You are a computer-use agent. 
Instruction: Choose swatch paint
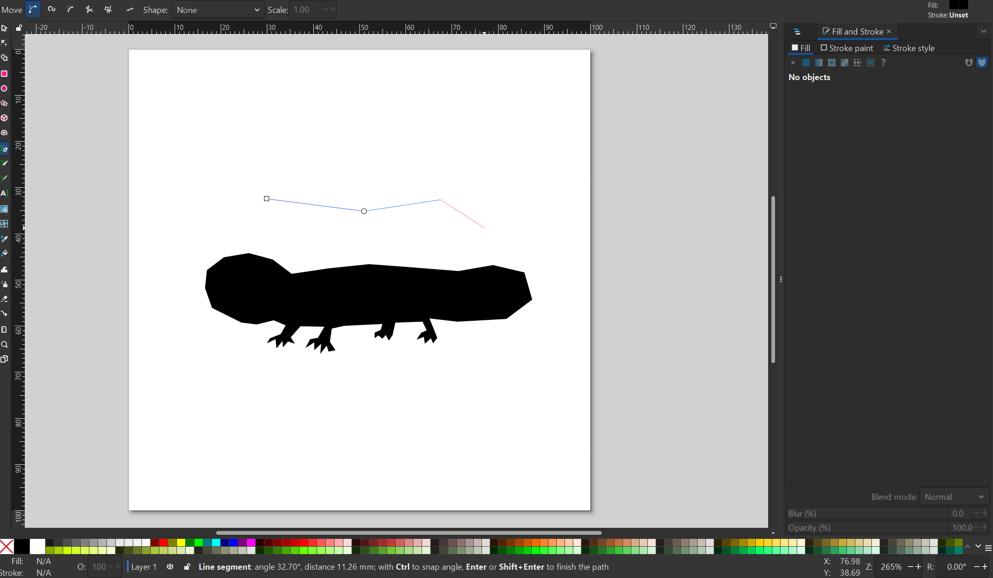870,63
